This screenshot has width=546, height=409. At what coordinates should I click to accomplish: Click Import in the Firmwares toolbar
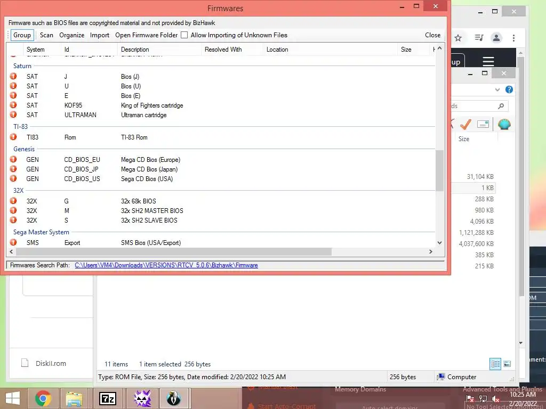tap(100, 35)
